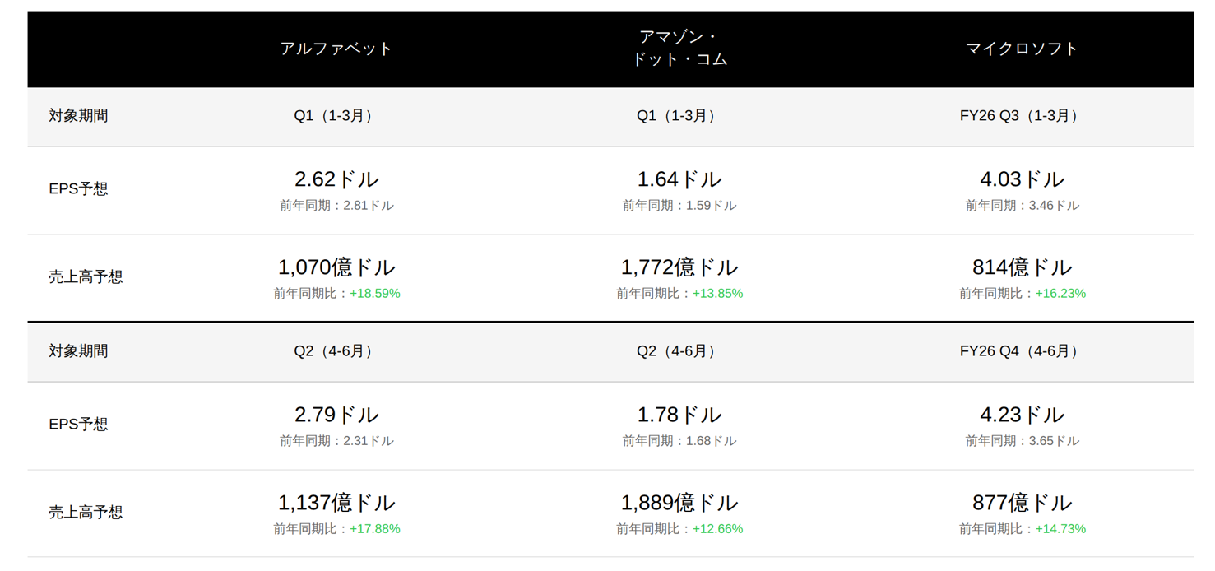Click the 1,070億ドル revenue forecast
The height and width of the screenshot is (571, 1215).
[x=336, y=267]
